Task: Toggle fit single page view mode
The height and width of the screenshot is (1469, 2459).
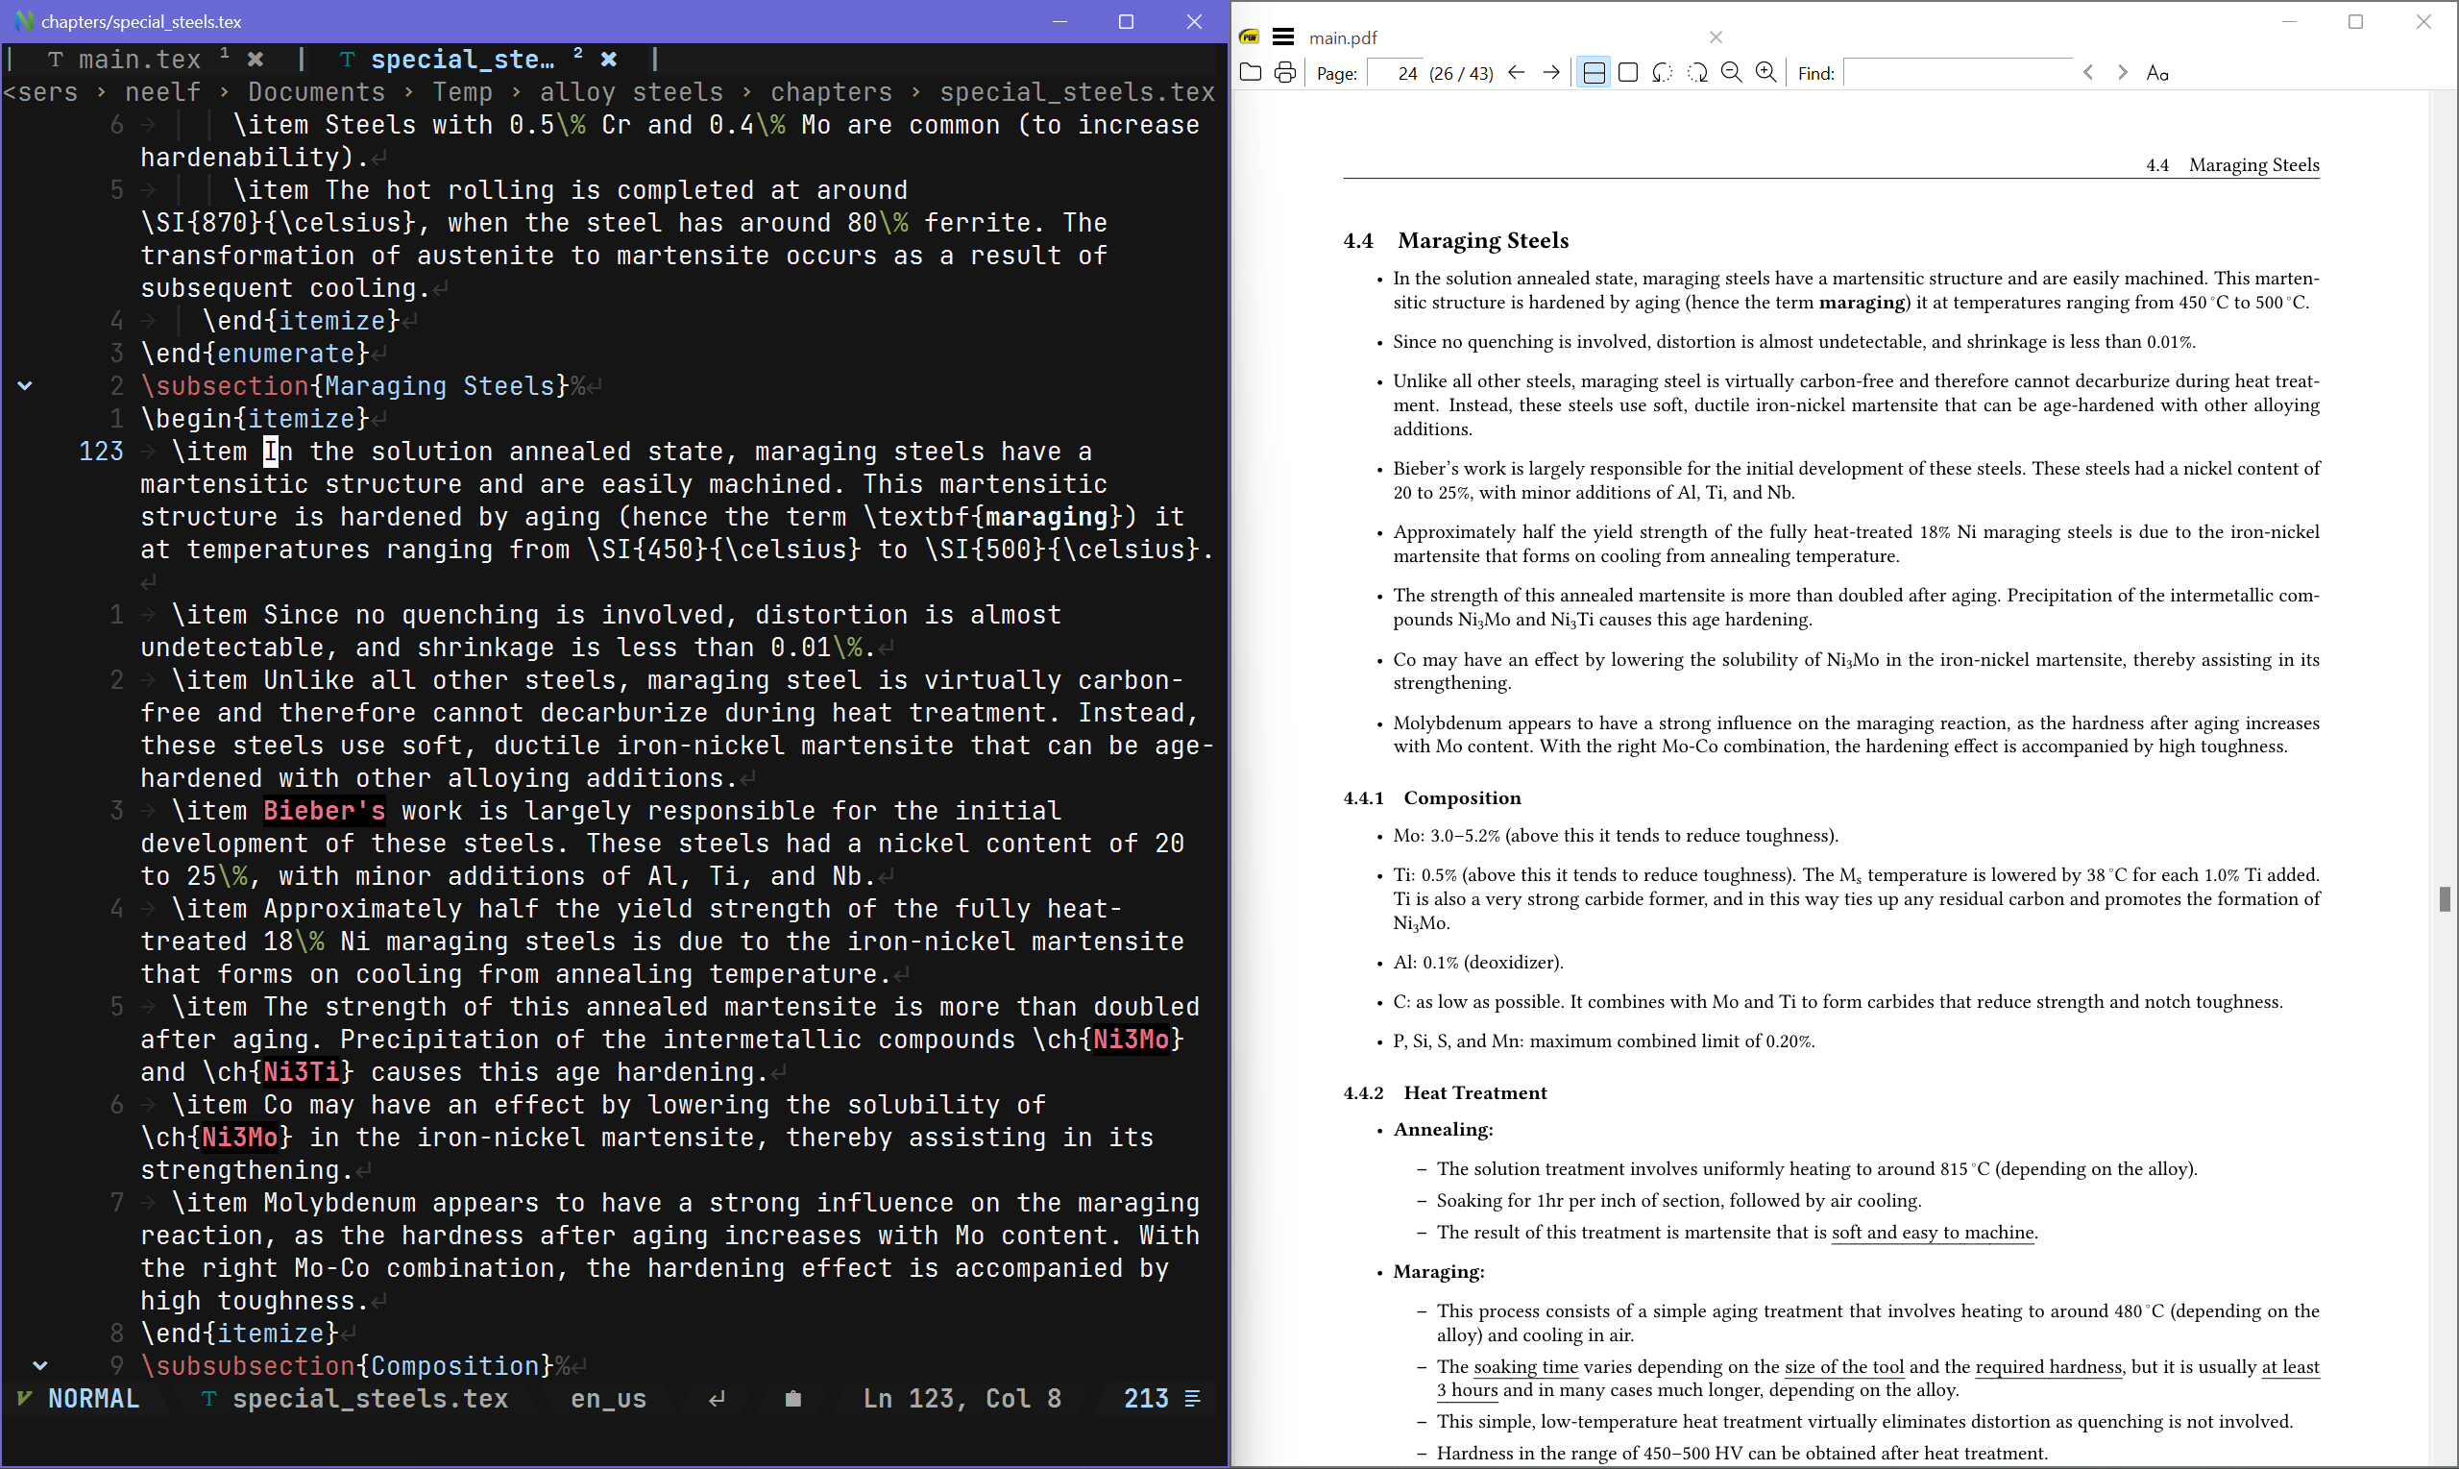Action: pyautogui.click(x=1628, y=72)
